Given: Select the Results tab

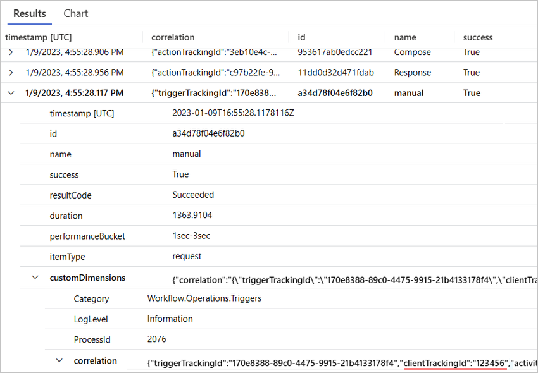Looking at the screenshot, I should pos(29,13).
